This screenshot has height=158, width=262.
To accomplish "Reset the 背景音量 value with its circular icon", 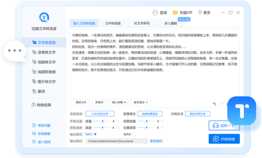I will [162, 121].
